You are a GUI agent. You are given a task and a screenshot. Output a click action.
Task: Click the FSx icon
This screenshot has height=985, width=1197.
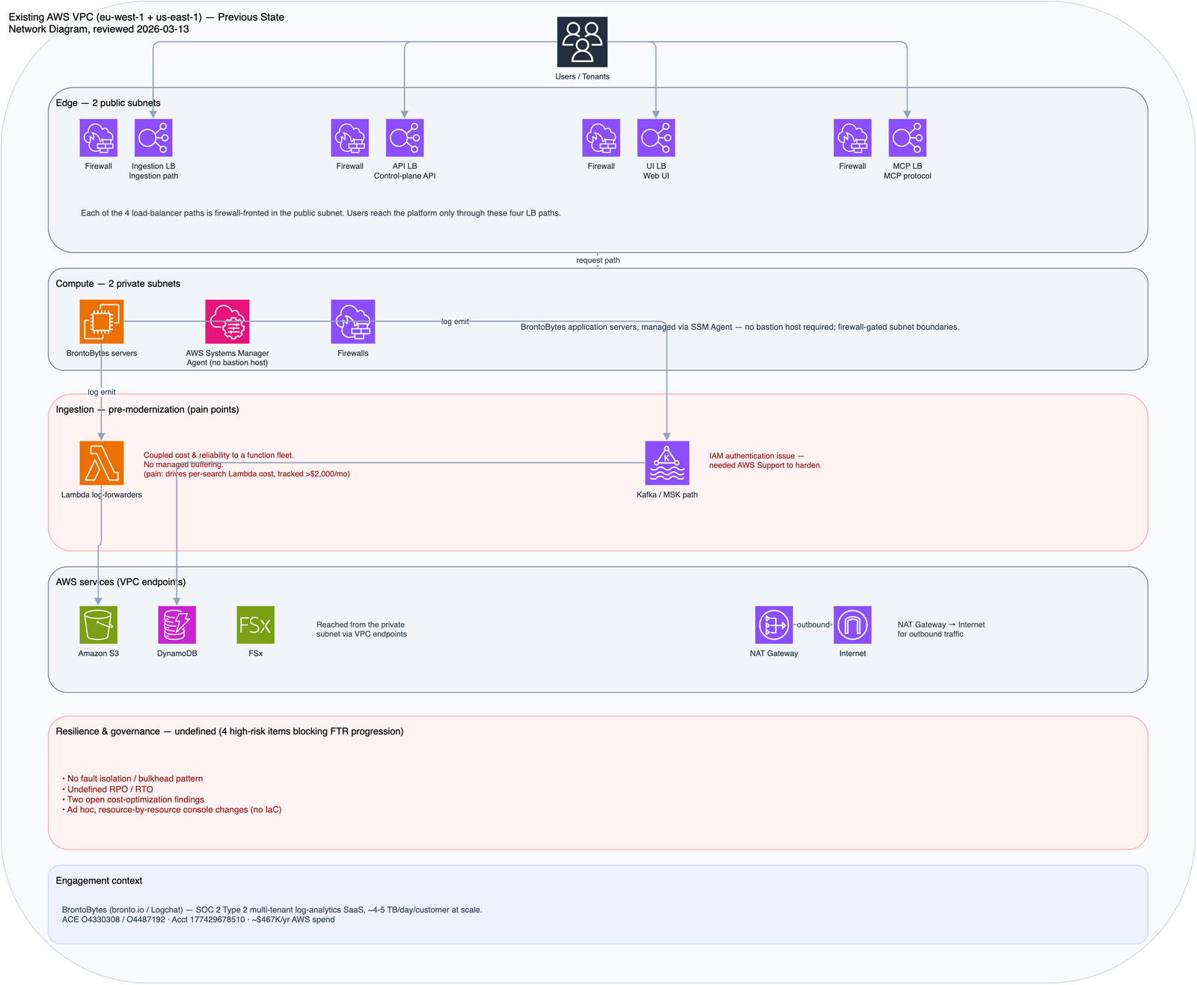click(256, 625)
